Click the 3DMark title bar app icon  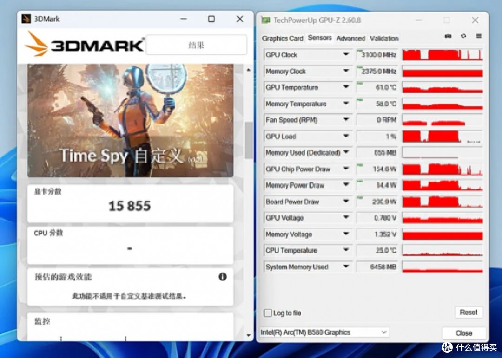pyautogui.click(x=26, y=19)
